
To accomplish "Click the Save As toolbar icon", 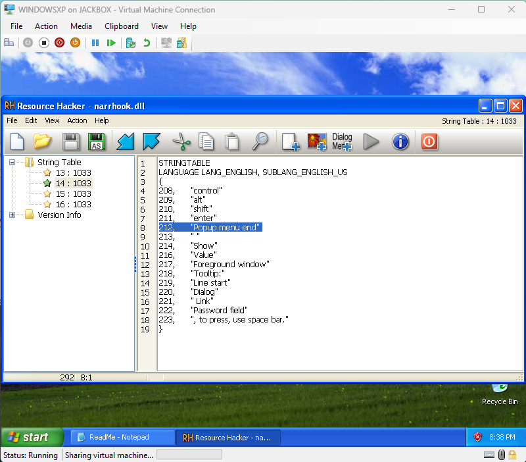I will coord(97,141).
